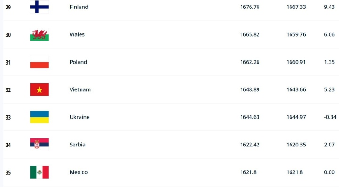
Task: Open the Wales team link
Action: pyautogui.click(x=77, y=34)
